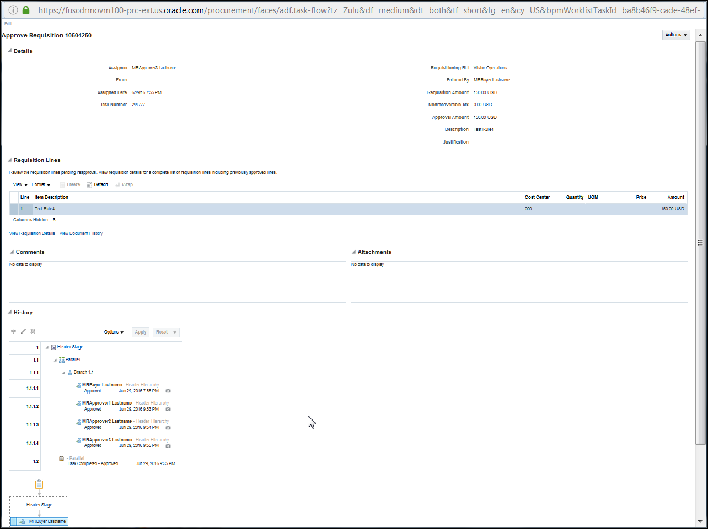Open the Actions menu at top right
The height and width of the screenshot is (529, 708).
point(676,35)
